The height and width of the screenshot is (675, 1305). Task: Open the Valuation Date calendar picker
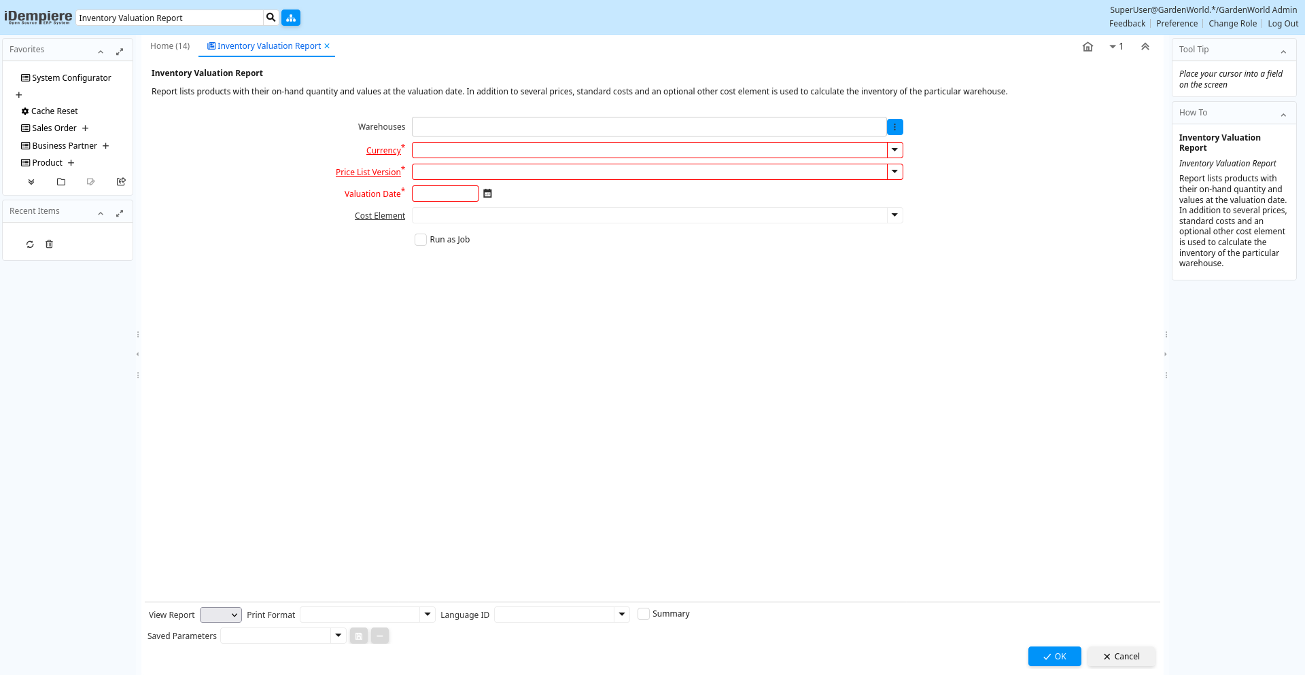click(487, 194)
